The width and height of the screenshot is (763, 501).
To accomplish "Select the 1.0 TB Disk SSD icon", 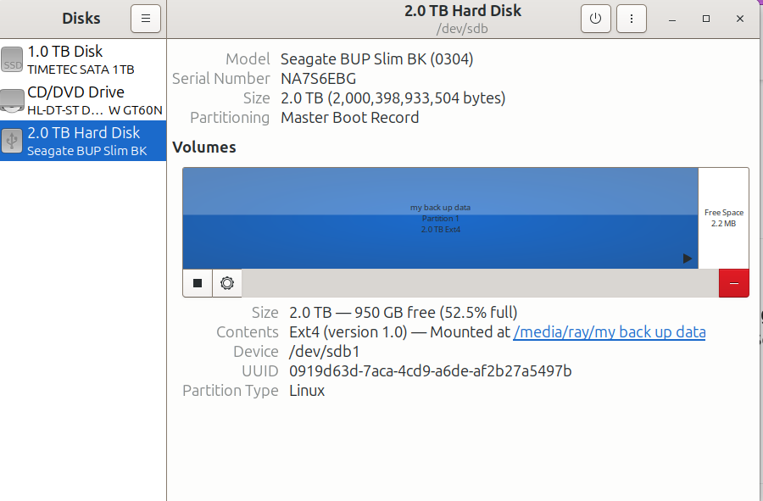I will tap(12, 59).
